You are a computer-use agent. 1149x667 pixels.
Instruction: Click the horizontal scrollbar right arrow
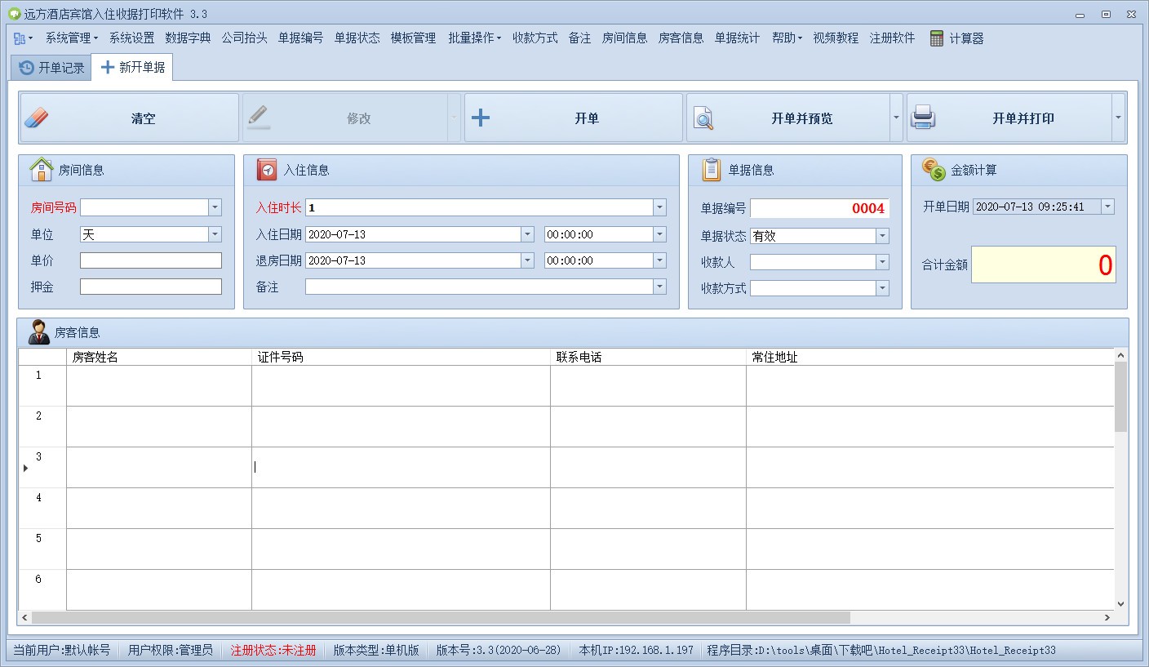pyautogui.click(x=1107, y=617)
